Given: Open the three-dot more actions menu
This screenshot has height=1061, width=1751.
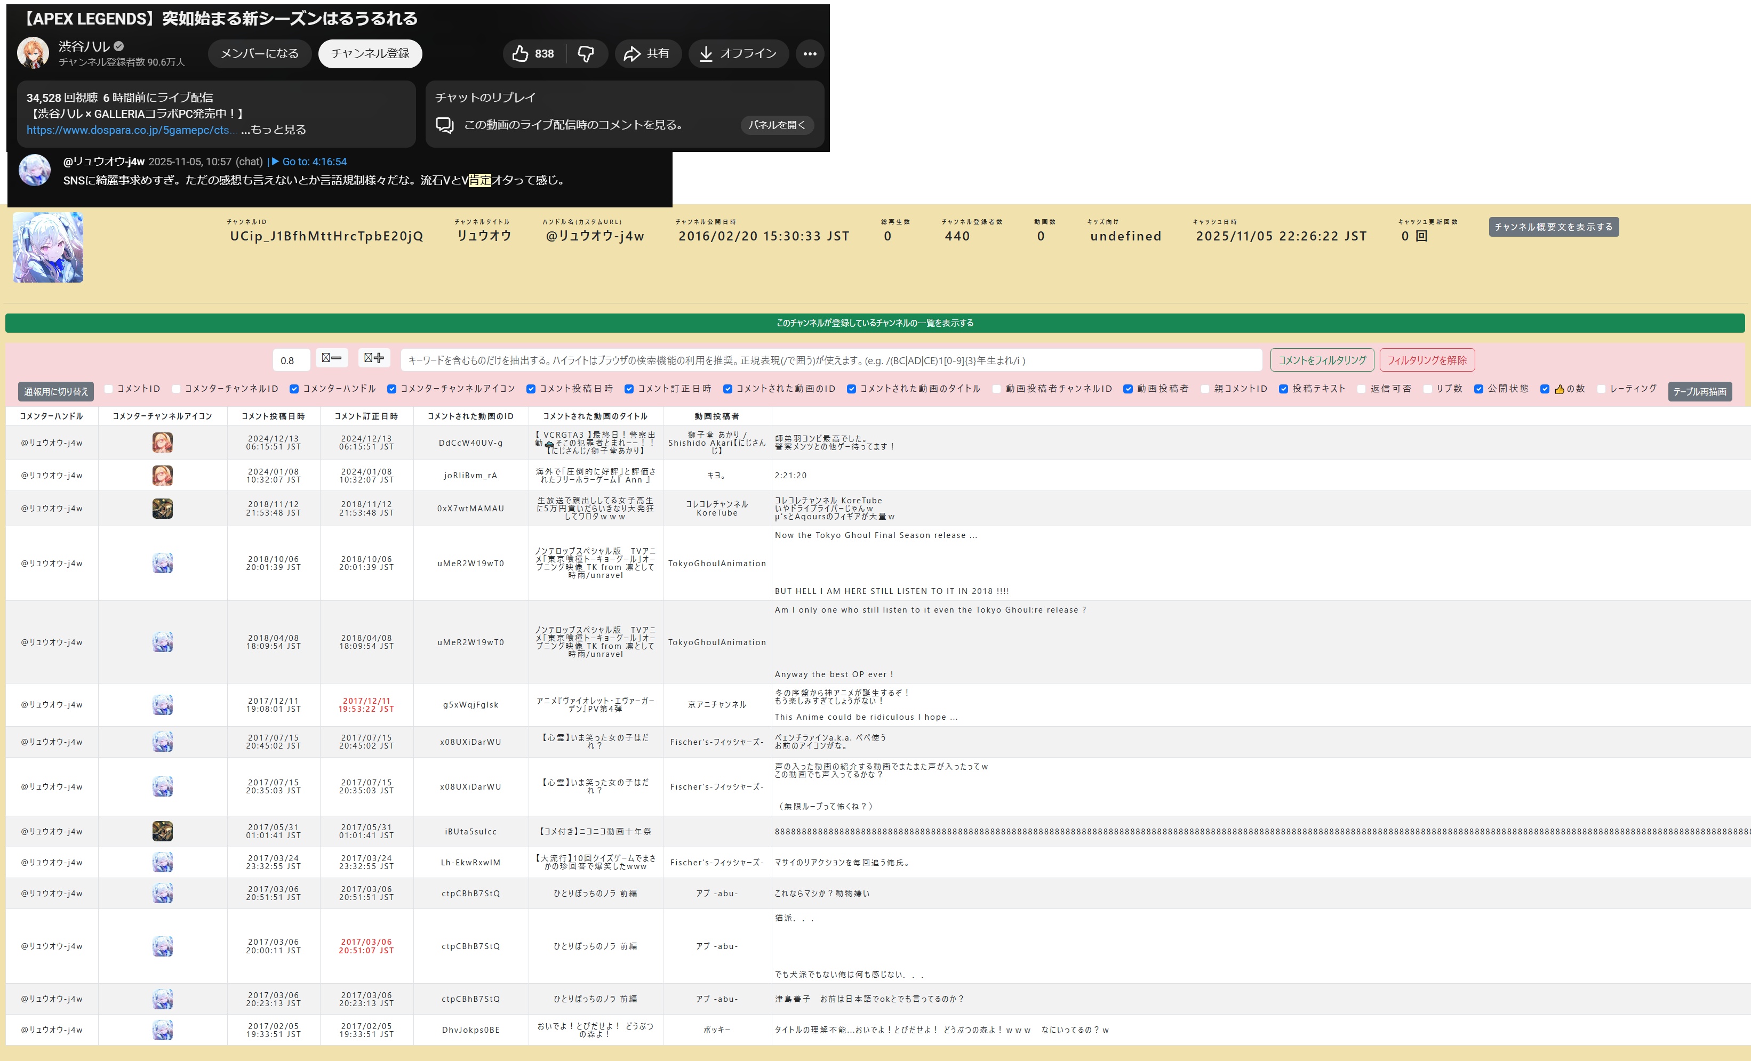Looking at the screenshot, I should [810, 54].
